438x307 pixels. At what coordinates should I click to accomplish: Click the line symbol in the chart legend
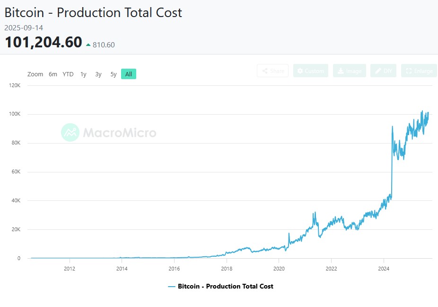click(x=172, y=286)
